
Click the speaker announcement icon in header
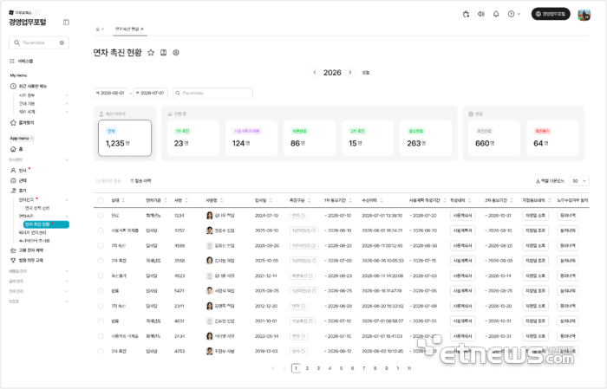(480, 14)
